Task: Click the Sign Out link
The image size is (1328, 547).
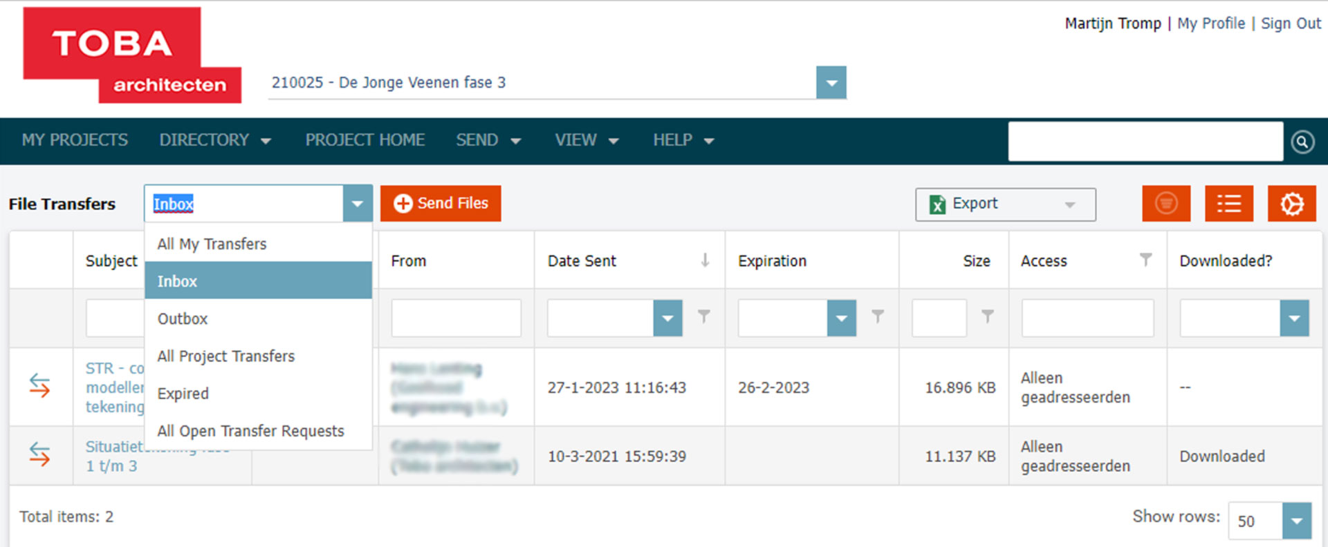Action: (x=1291, y=23)
